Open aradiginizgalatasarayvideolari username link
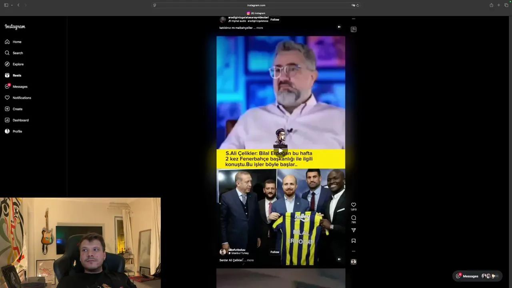This screenshot has width=512, height=288. (x=248, y=18)
